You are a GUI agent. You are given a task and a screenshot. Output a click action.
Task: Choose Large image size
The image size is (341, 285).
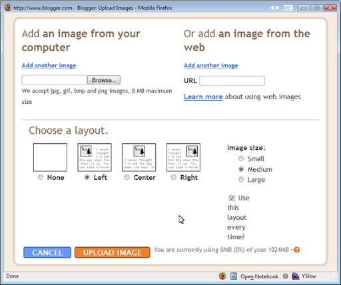241,179
